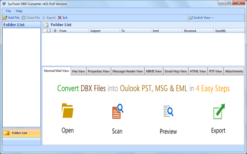The width and height of the screenshot is (247, 154).
Task: Click the Preview magnifier graphic
Action: click(168, 111)
